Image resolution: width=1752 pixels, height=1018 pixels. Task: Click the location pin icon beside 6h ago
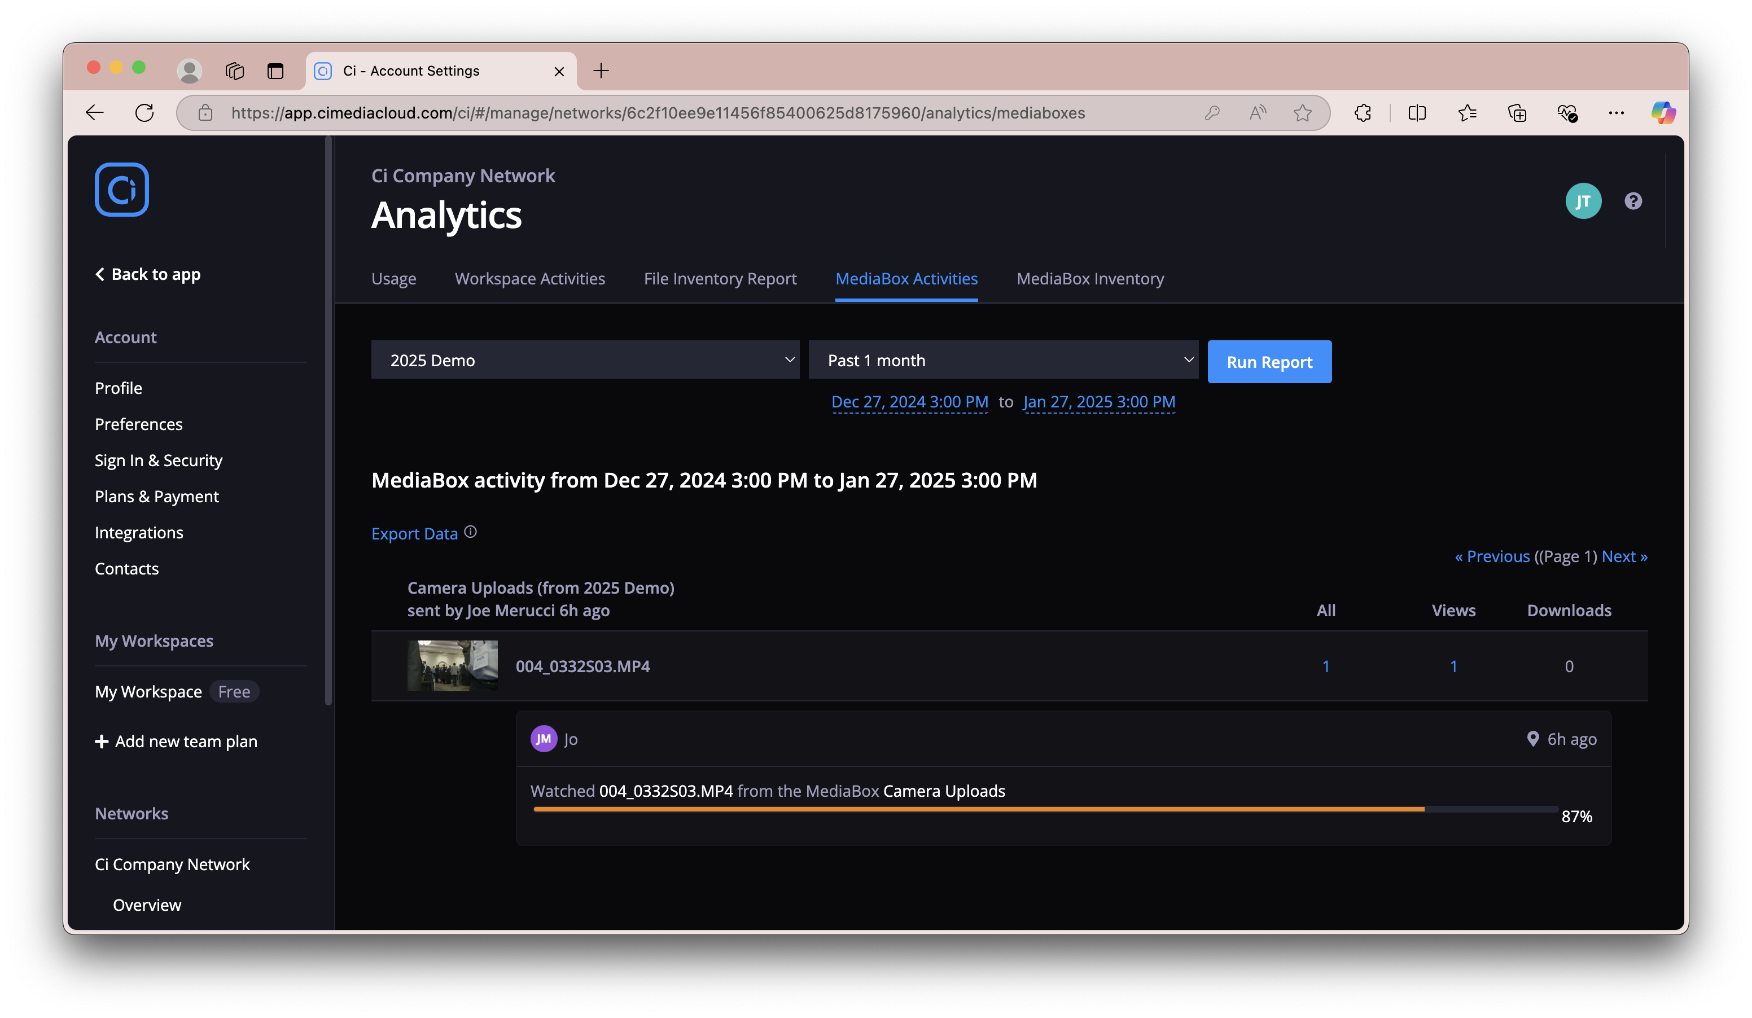(x=1532, y=739)
